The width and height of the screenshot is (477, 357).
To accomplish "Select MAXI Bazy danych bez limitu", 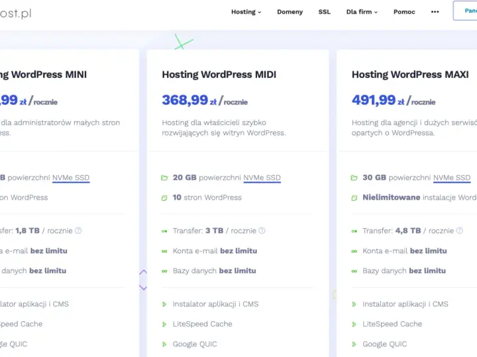I will tap(404, 271).
